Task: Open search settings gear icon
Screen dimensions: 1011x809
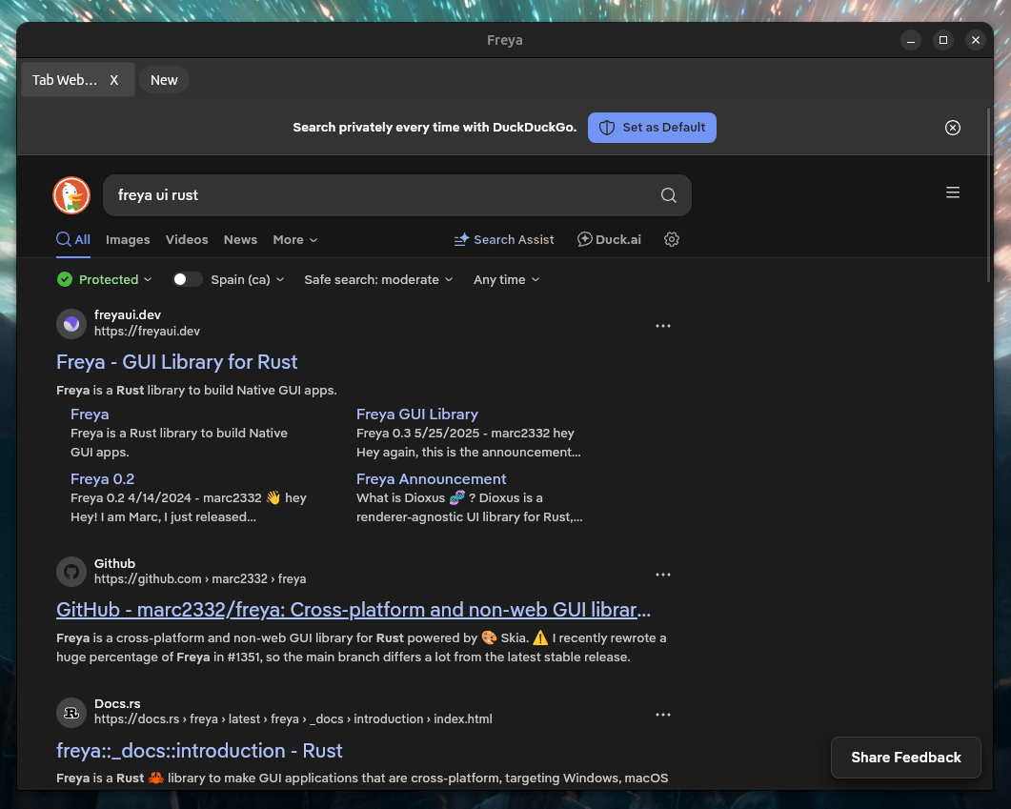Action: (x=672, y=240)
